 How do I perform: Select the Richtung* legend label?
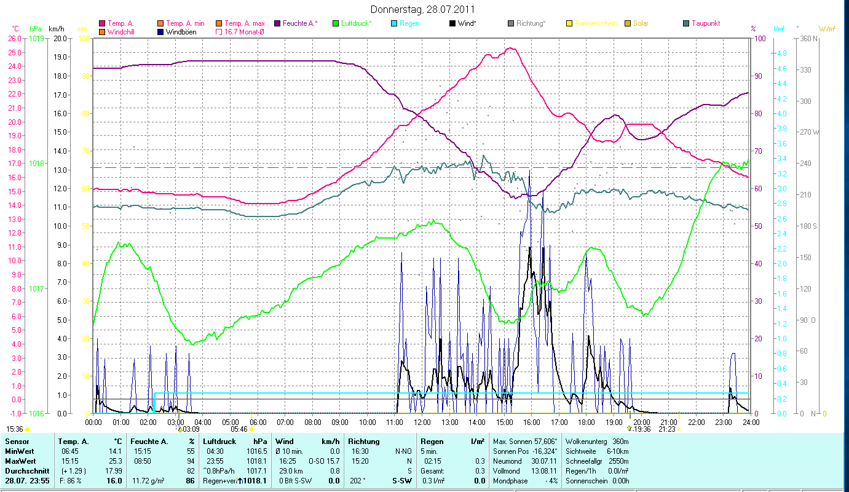pyautogui.click(x=531, y=23)
